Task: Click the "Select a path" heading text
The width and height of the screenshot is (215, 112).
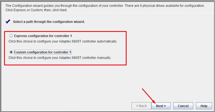Action: click(x=49, y=22)
